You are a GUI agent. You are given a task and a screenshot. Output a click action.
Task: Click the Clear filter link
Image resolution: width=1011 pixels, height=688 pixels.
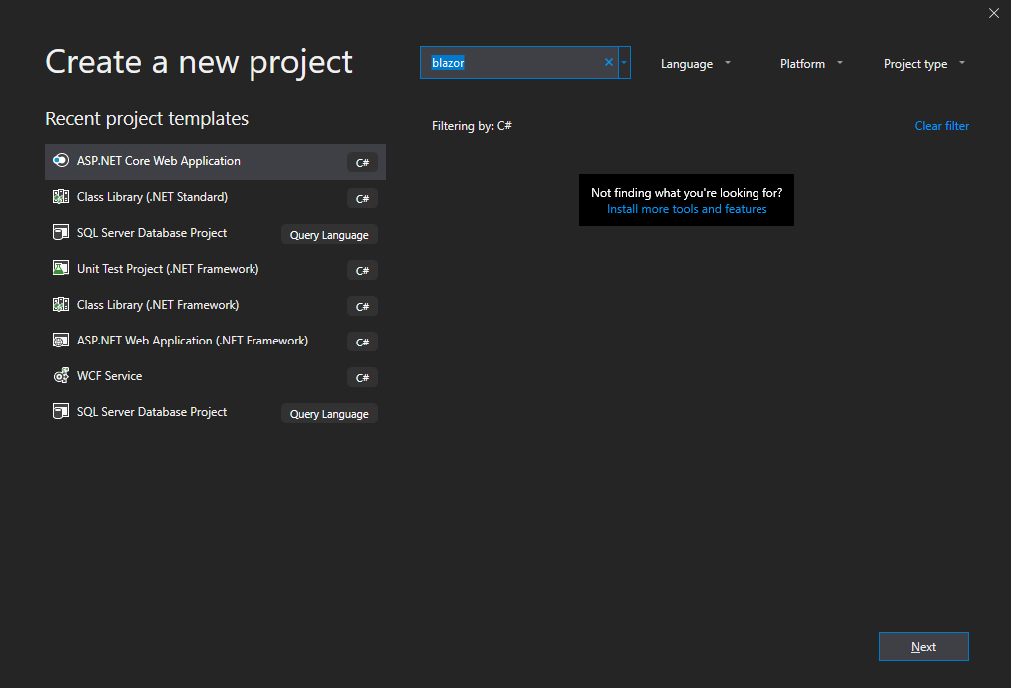click(941, 125)
